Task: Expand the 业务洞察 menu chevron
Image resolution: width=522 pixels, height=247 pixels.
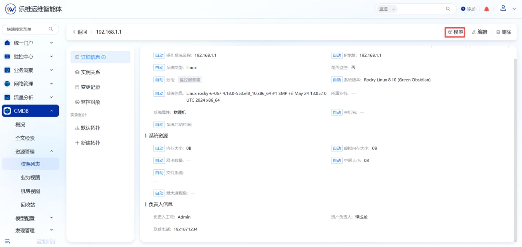Action: (52, 70)
